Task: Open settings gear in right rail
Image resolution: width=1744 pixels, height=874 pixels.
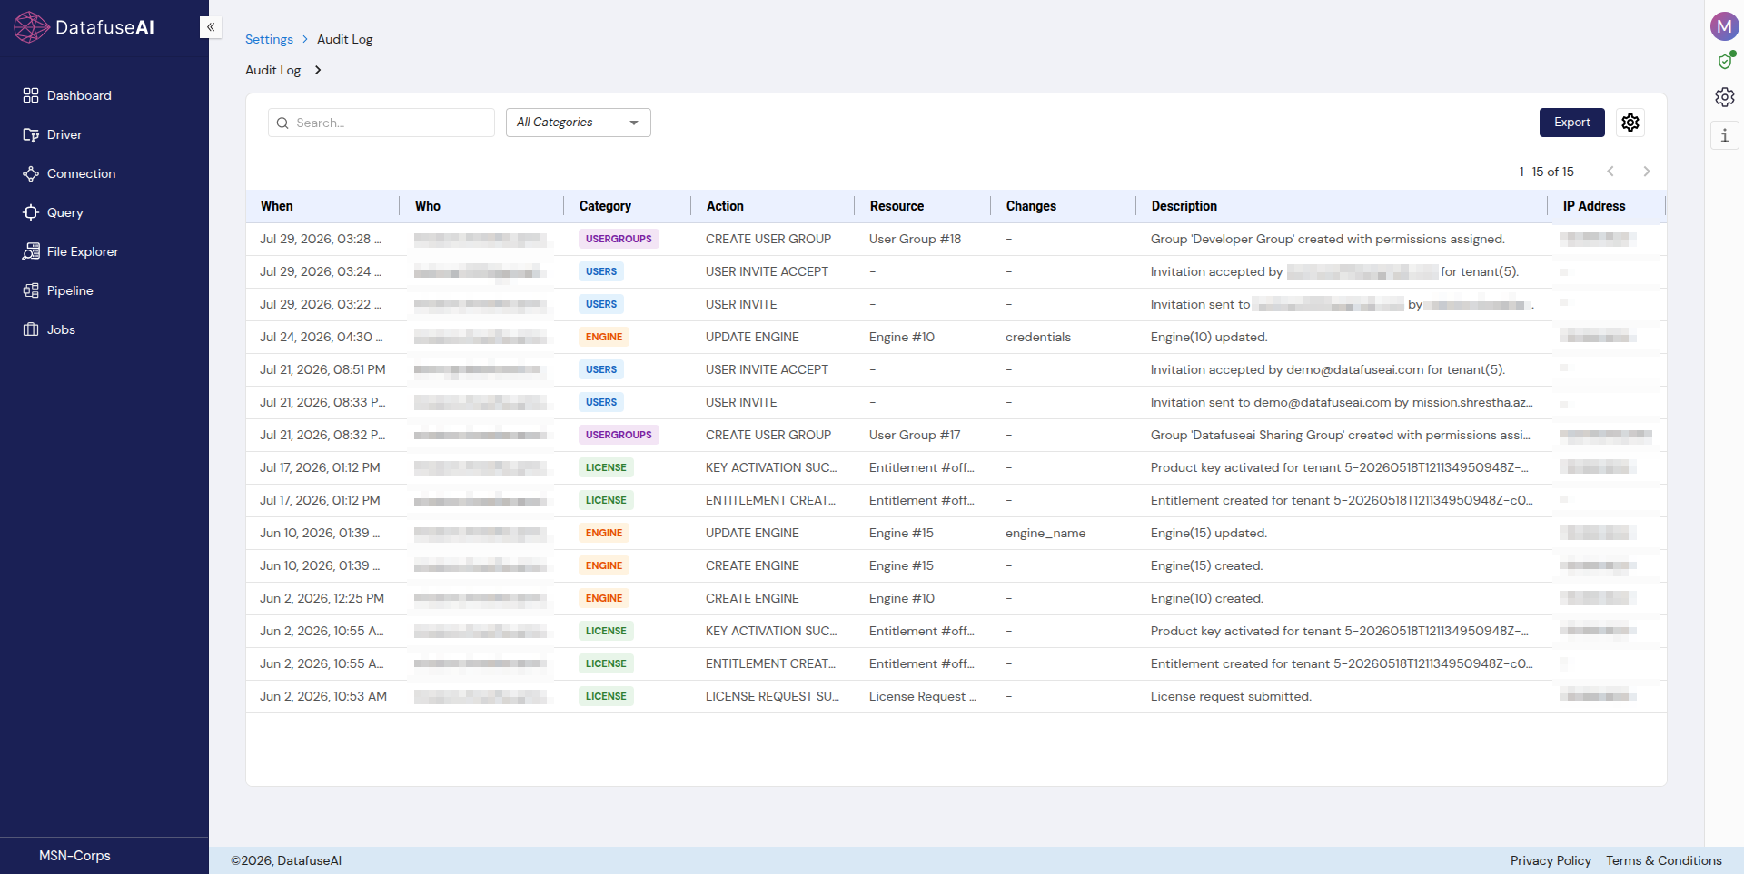Action: [1725, 97]
